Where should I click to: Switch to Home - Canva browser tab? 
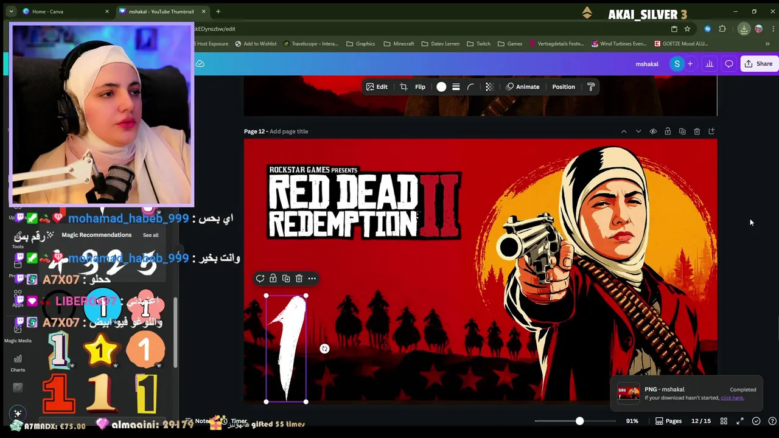tap(61, 12)
